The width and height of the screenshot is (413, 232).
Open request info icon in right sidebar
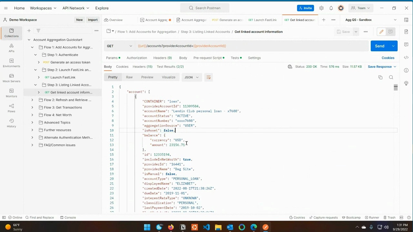coord(406,71)
